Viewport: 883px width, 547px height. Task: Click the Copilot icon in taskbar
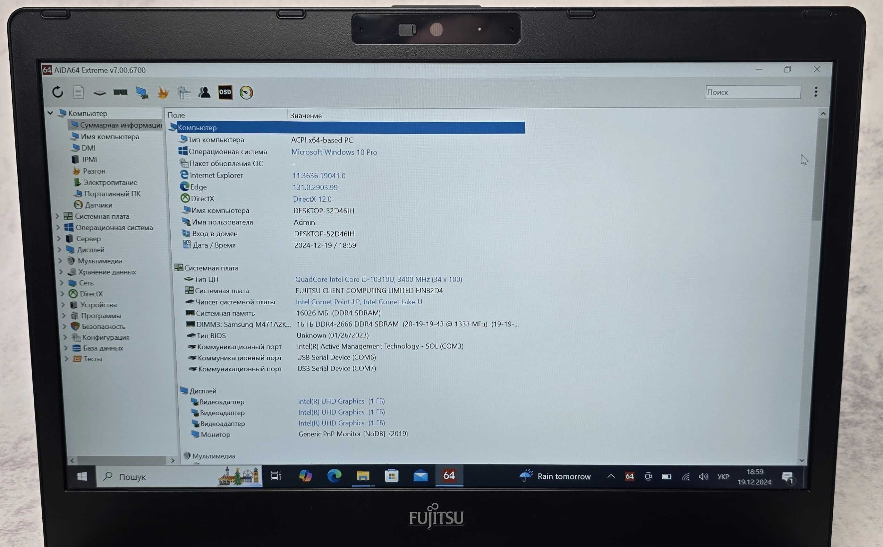coord(305,476)
